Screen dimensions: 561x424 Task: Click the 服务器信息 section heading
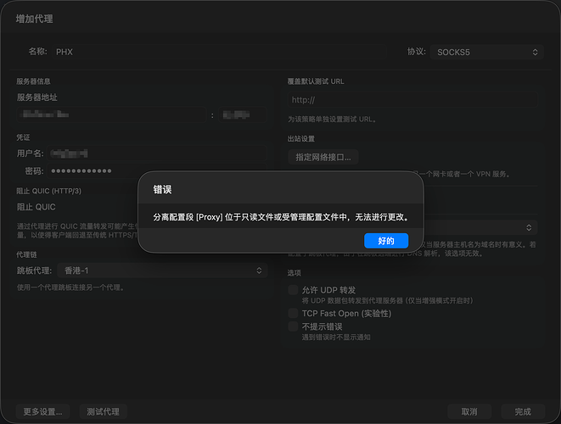click(33, 81)
